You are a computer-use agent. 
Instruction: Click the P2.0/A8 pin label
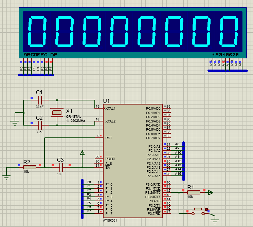(x=154, y=146)
